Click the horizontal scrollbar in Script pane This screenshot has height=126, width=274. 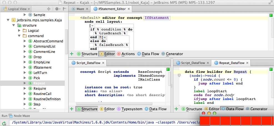(x=114, y=104)
